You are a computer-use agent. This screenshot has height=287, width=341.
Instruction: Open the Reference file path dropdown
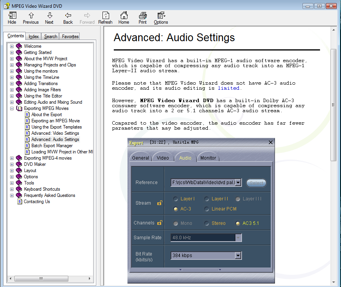pos(238,183)
